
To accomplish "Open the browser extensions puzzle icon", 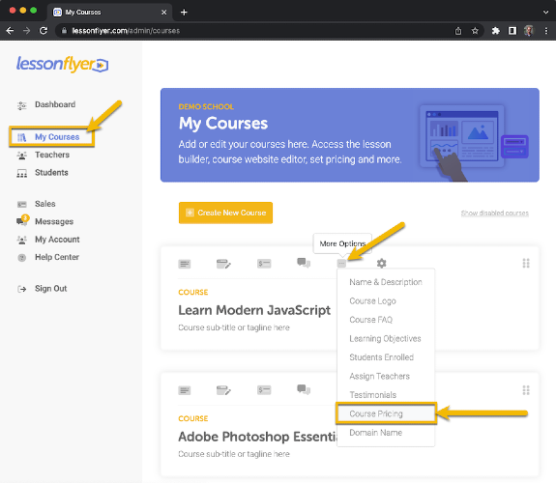I will 495,31.
